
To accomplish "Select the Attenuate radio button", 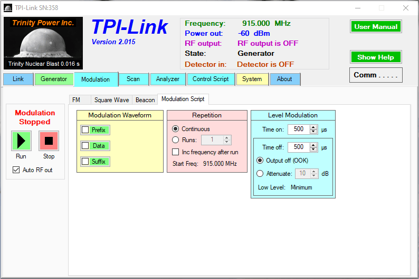I will point(260,174).
